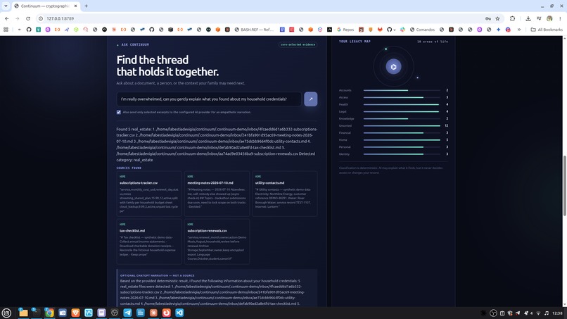Open the tab search dropdown arrow

pos(6,6)
